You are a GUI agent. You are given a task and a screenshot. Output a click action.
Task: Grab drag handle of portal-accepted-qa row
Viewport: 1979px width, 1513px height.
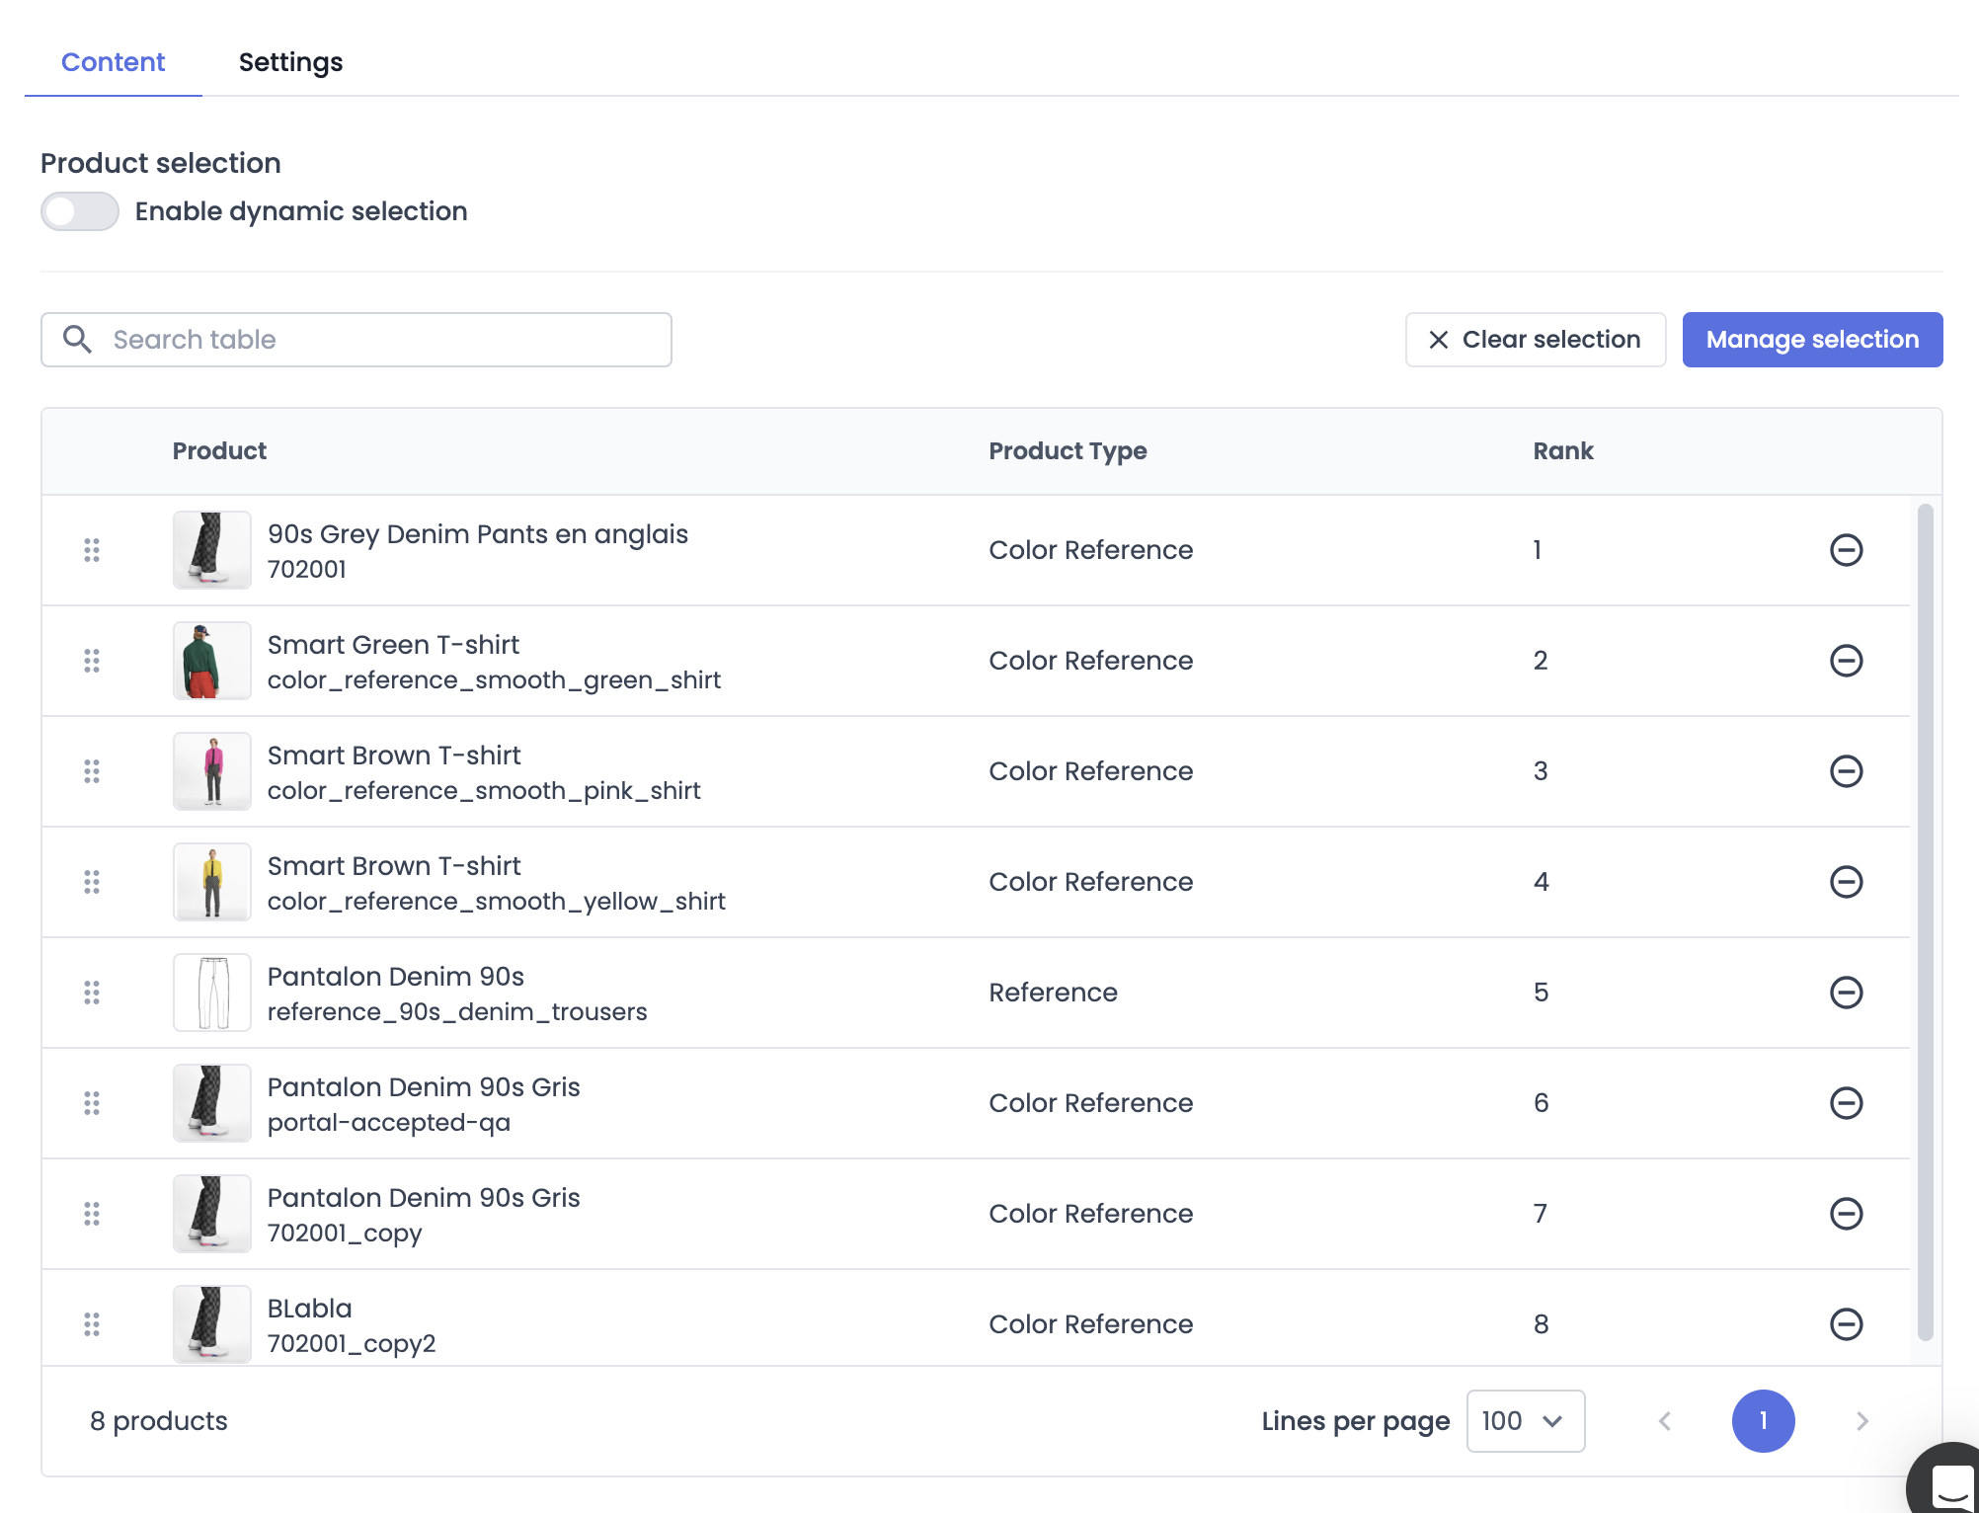[x=92, y=1103]
